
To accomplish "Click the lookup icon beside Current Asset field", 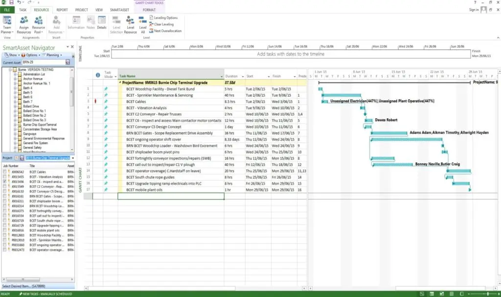I will [x=68, y=62].
